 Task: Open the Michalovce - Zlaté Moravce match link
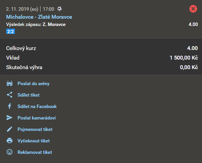click(x=39, y=17)
